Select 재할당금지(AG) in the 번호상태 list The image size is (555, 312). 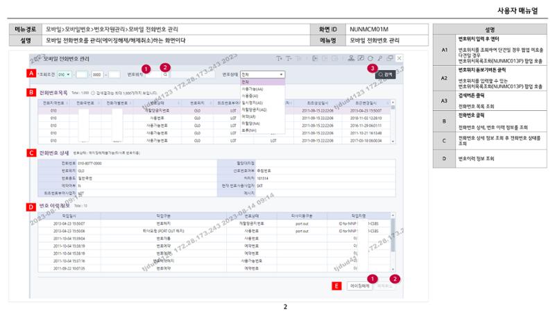pos(262,110)
